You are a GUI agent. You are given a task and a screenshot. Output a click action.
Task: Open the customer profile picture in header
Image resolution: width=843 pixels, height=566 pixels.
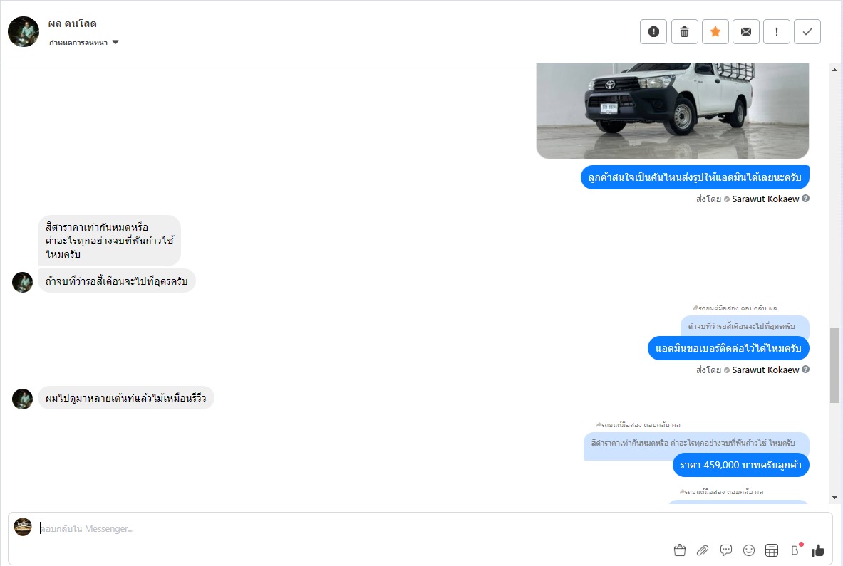pyautogui.click(x=23, y=32)
